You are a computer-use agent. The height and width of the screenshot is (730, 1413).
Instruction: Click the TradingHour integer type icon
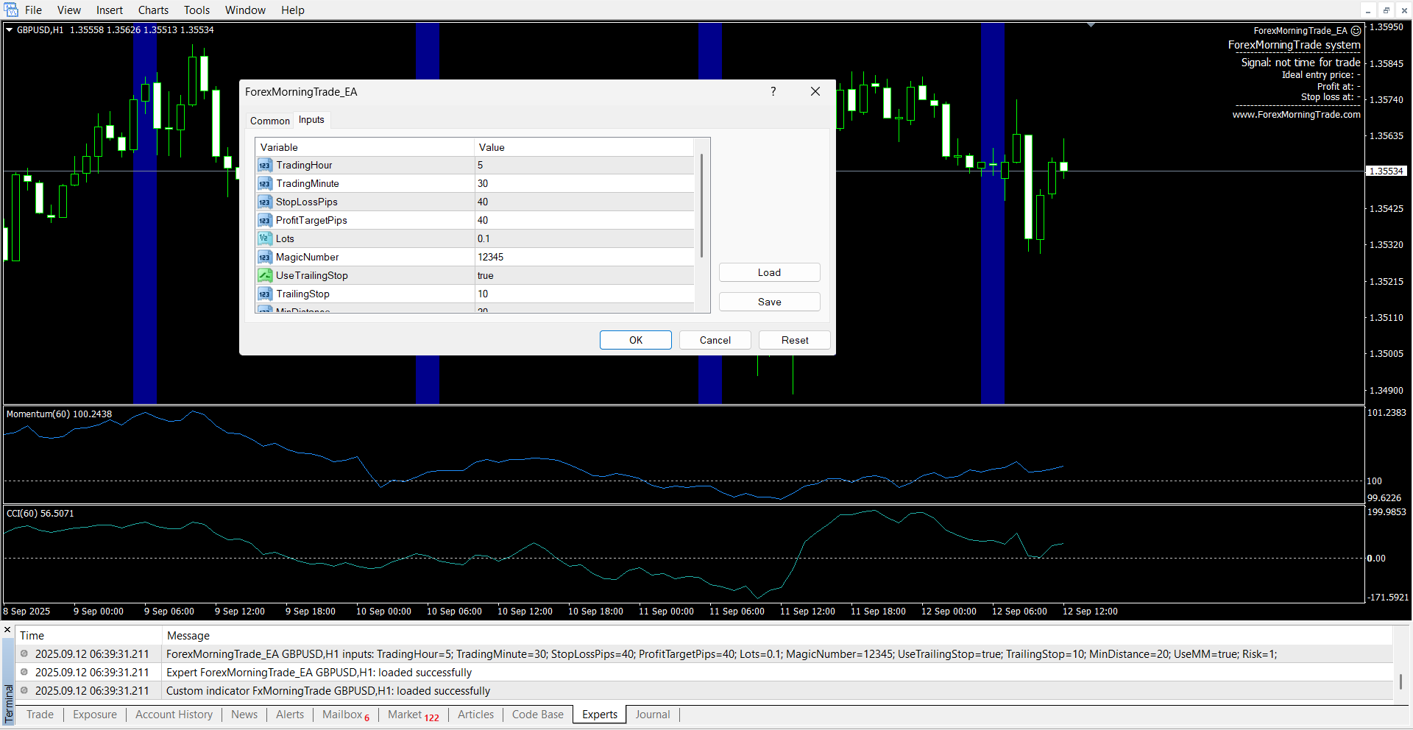coord(264,166)
